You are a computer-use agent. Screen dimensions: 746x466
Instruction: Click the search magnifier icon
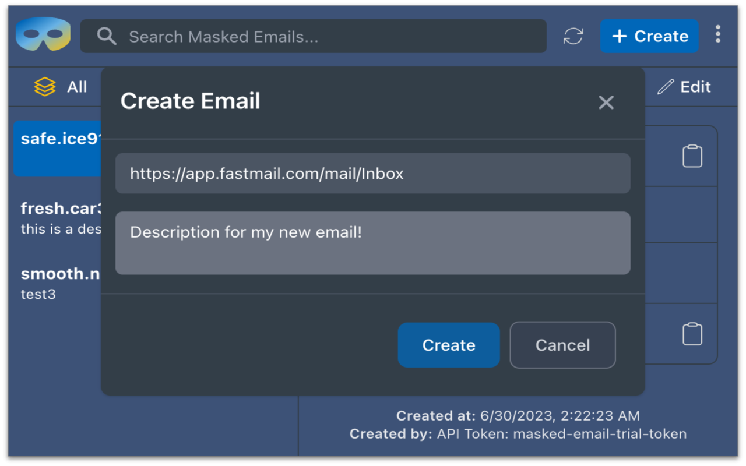pyautogui.click(x=107, y=36)
